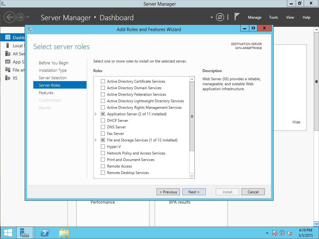
Task: Check Active Directory Domain Services
Action: (x=103, y=88)
